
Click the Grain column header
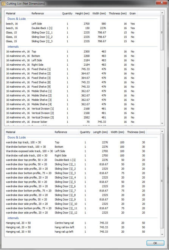[x=132, y=13]
